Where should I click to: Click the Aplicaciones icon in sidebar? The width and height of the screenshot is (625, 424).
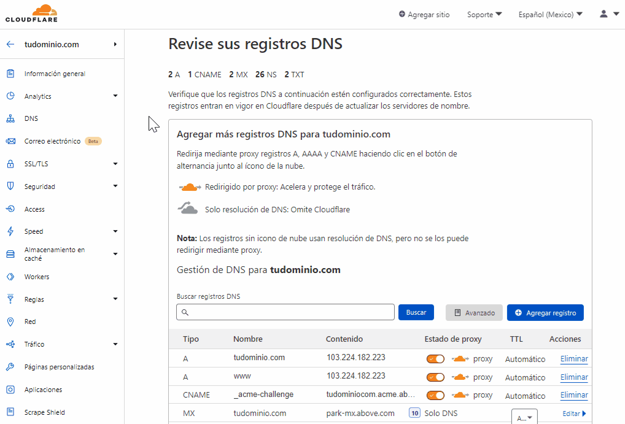(10, 389)
